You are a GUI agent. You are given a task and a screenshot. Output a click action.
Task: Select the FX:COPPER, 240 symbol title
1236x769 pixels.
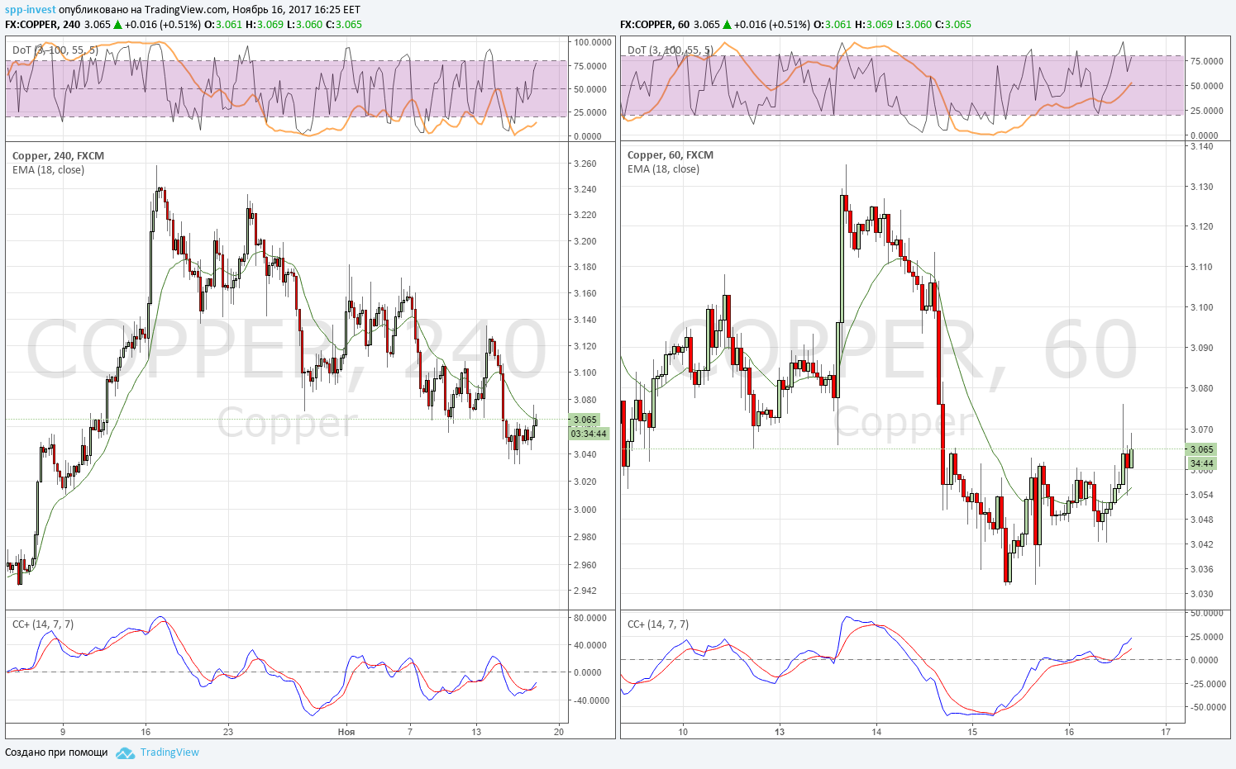(43, 25)
